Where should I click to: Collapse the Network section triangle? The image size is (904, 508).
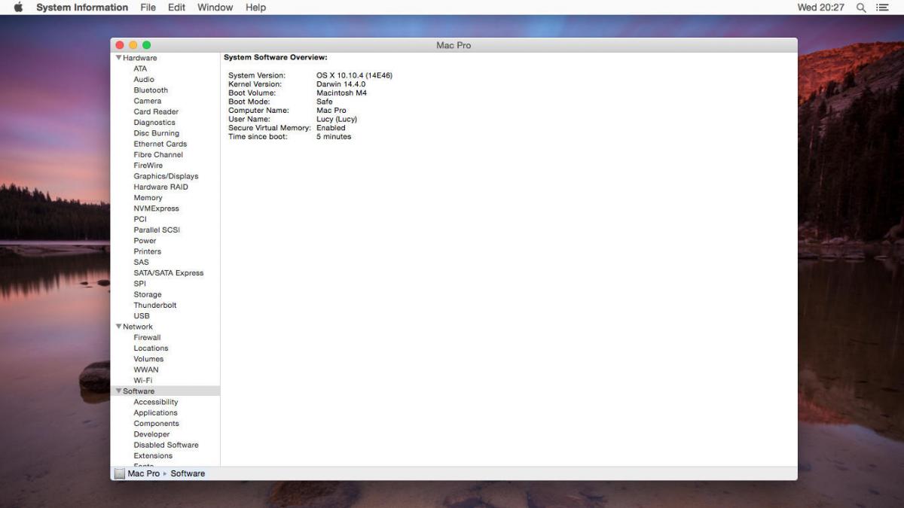(118, 327)
